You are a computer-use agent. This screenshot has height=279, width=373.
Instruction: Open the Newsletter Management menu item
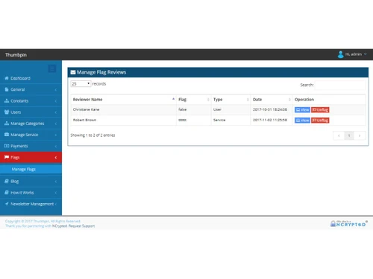click(31, 204)
